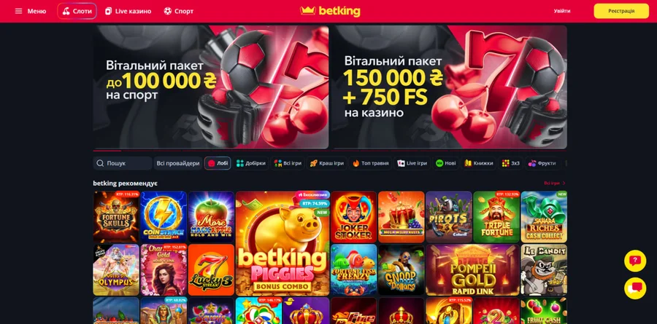The image size is (657, 324).
Task: Click the betking crown logo
Action: (330, 12)
